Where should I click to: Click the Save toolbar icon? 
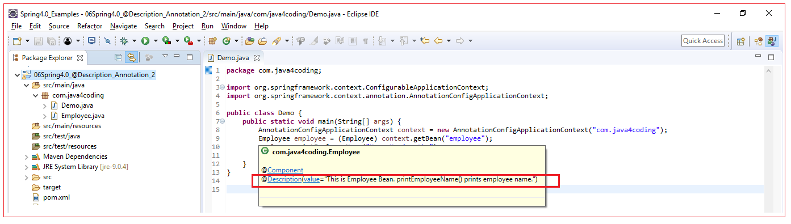click(x=38, y=41)
